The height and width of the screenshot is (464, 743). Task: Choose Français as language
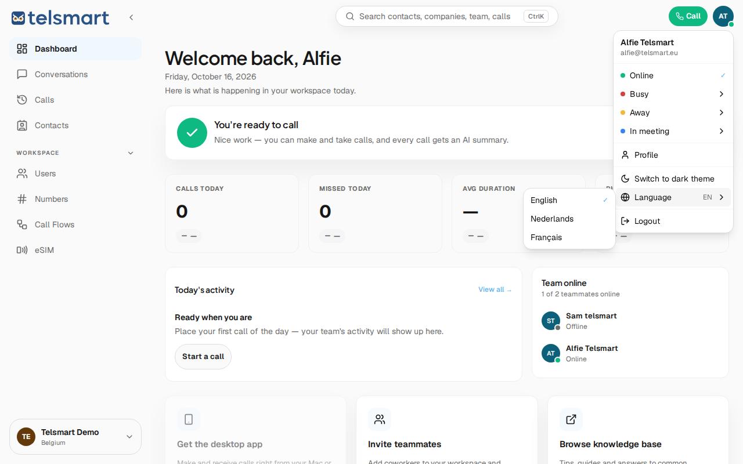(x=569, y=237)
